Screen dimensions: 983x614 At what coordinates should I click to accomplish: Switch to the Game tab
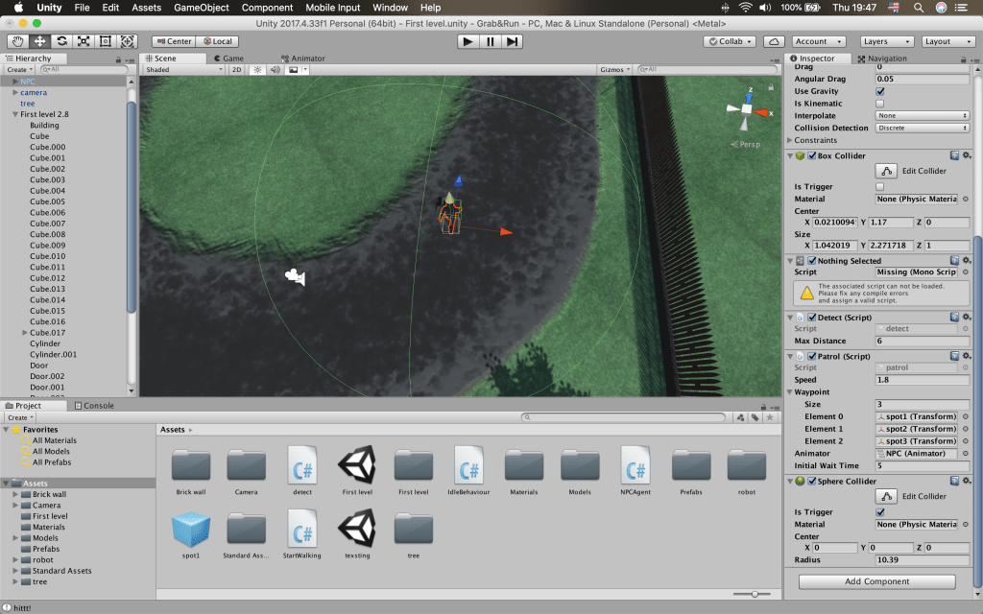pos(231,59)
